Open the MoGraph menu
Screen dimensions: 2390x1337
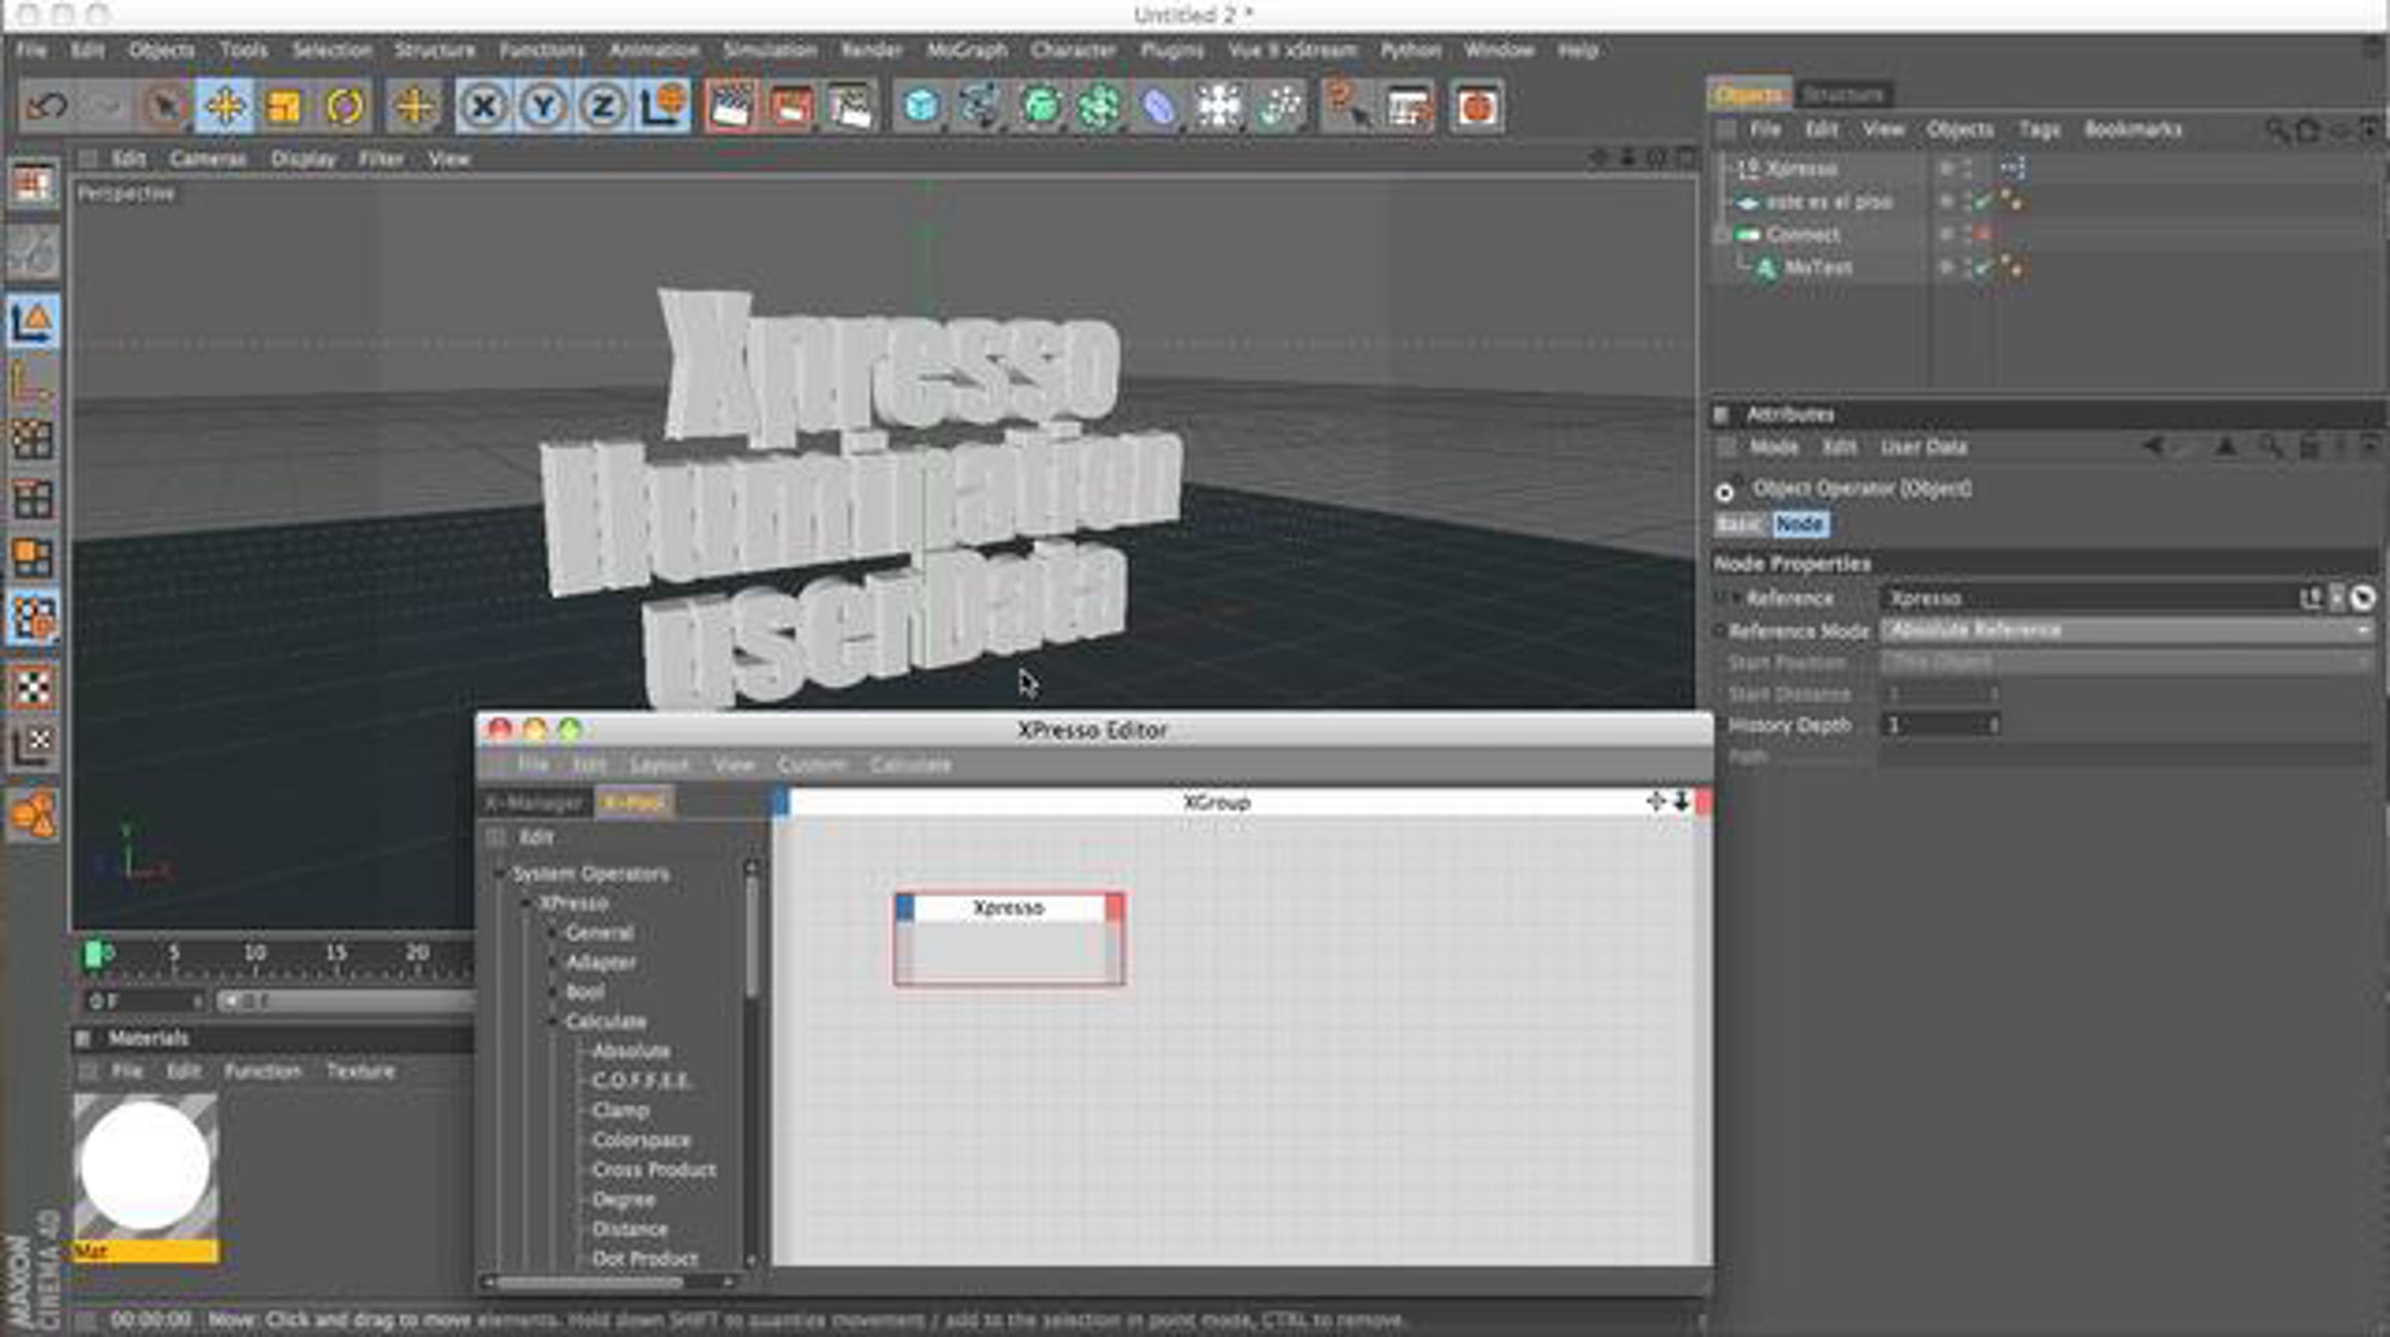[x=967, y=50]
